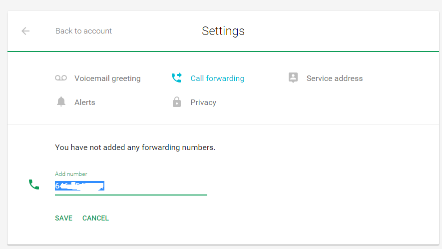Click the back arrow icon
Screen dimensions: 442x250
point(25,31)
